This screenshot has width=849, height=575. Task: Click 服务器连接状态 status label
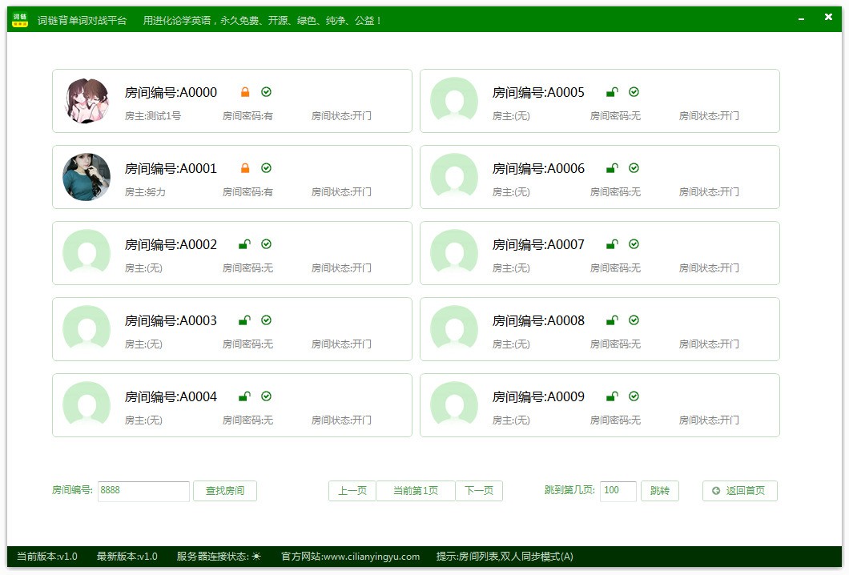[x=213, y=557]
